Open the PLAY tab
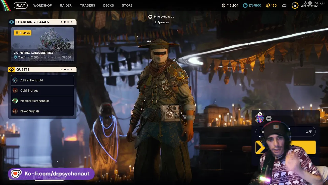This screenshot has height=185, width=328. 20,5
